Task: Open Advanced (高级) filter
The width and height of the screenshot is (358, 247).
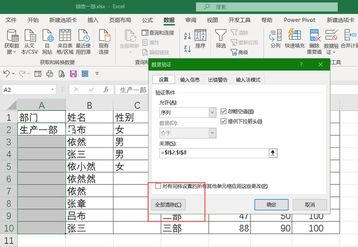Action: pos(239,52)
